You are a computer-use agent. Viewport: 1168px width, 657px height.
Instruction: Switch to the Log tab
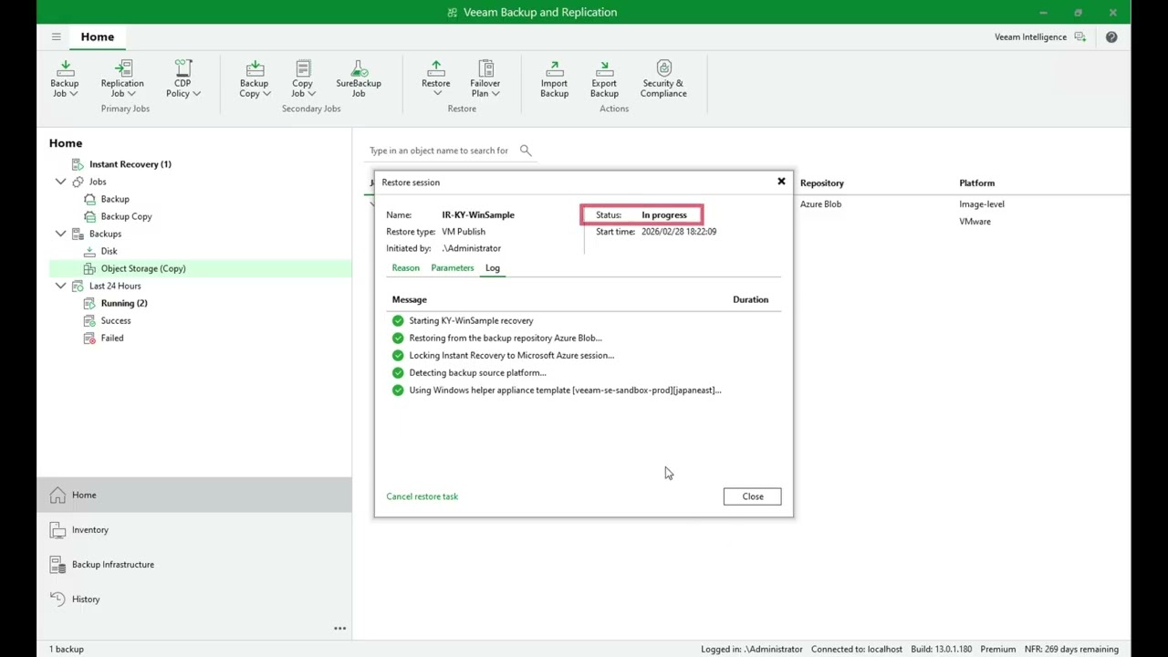(x=493, y=267)
